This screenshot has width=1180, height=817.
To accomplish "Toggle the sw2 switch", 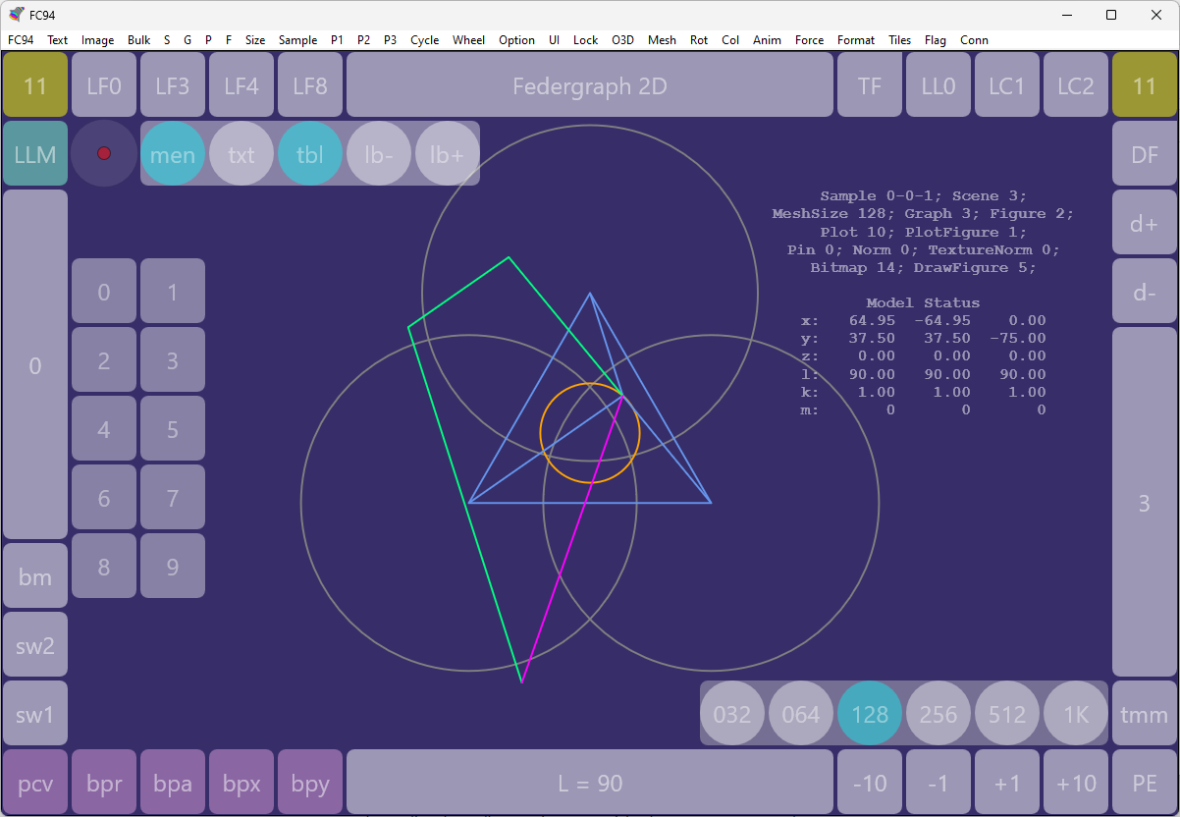I will pyautogui.click(x=34, y=644).
